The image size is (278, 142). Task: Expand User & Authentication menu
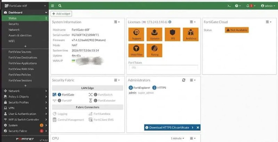pos(25,114)
